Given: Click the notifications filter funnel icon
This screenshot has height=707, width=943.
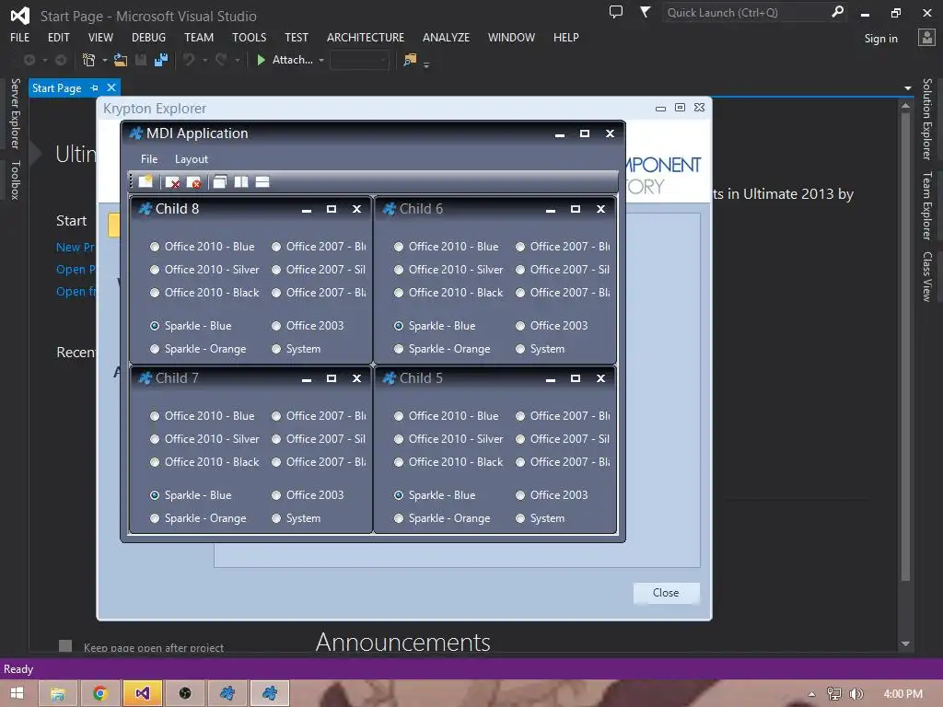Looking at the screenshot, I should (x=645, y=12).
